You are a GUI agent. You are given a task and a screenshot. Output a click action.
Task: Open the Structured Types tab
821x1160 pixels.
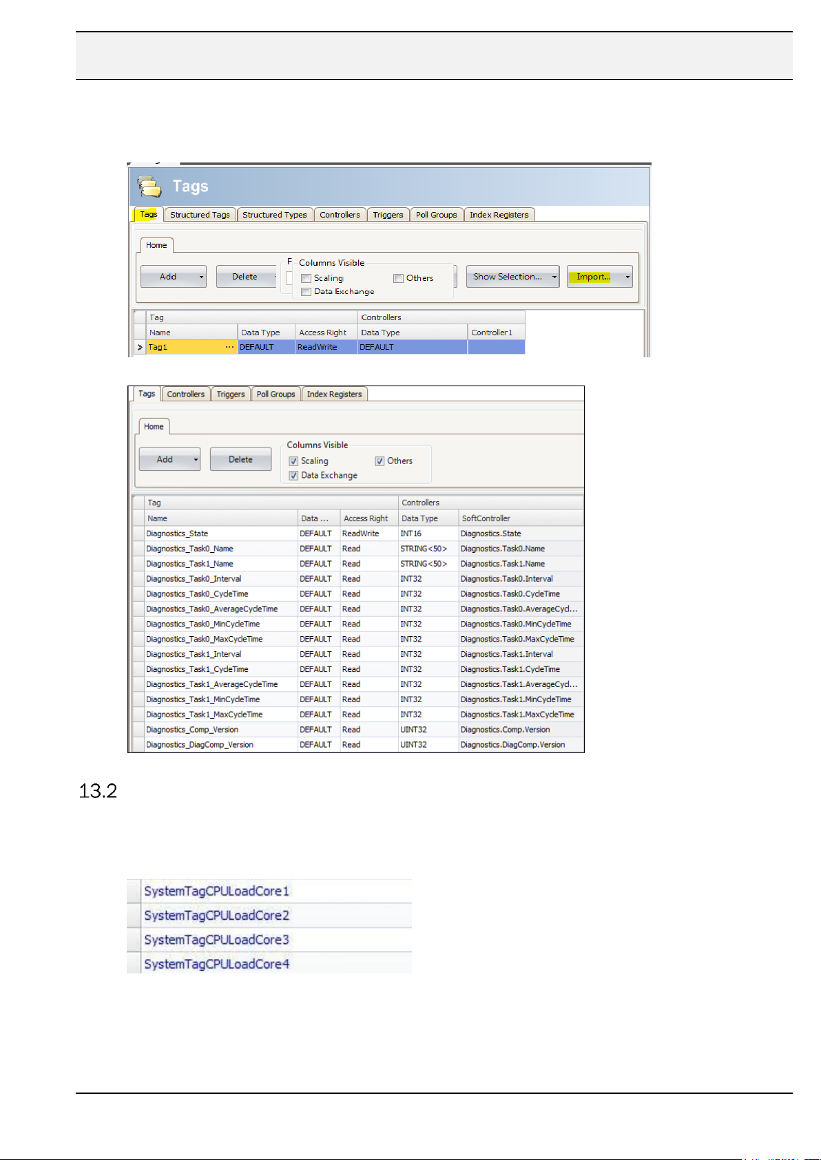(274, 215)
